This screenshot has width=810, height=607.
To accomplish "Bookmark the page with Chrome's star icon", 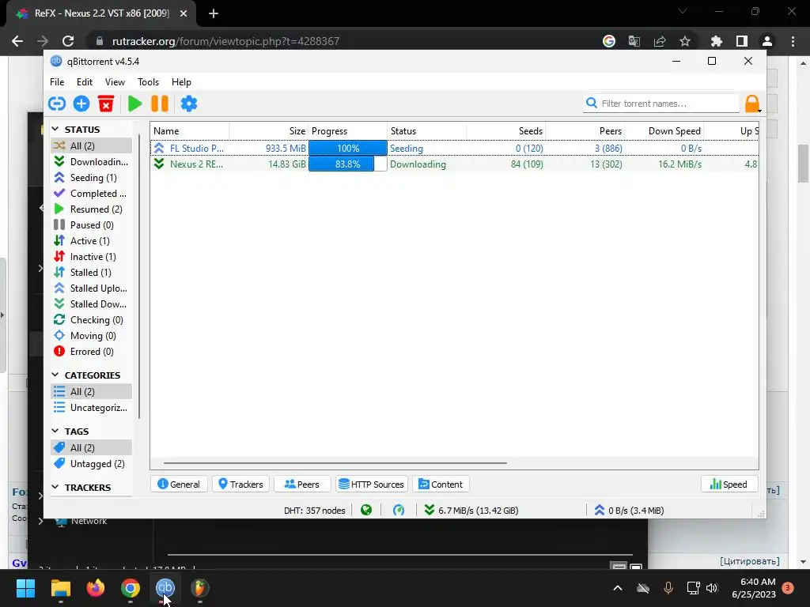I will click(x=685, y=41).
